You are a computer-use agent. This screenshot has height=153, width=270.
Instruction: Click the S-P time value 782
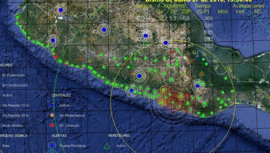(x=209, y=46)
